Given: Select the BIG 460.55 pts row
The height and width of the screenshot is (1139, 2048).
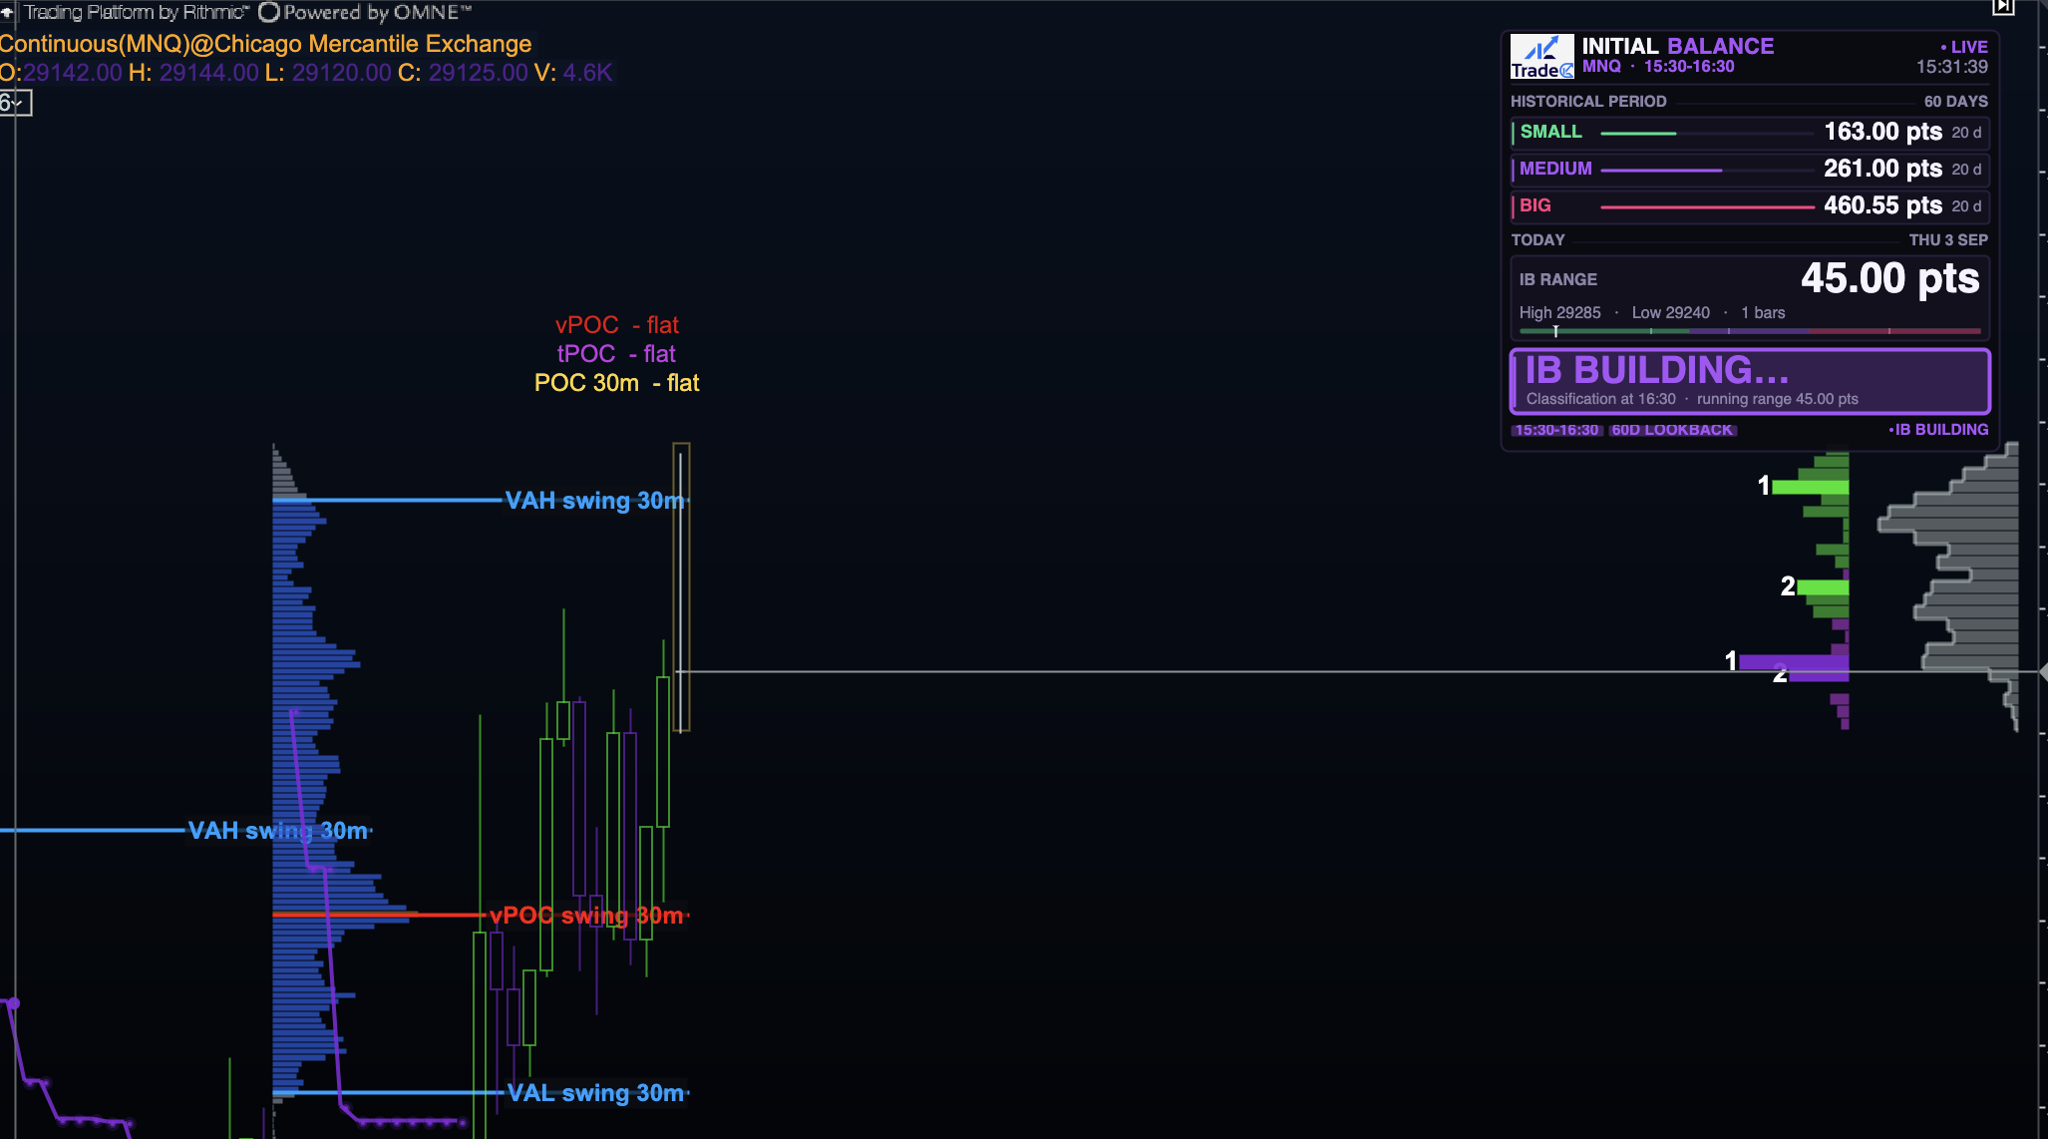Looking at the screenshot, I should click(1750, 205).
